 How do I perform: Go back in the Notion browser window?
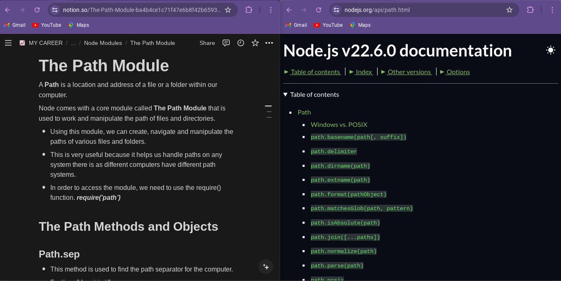[x=7, y=9]
